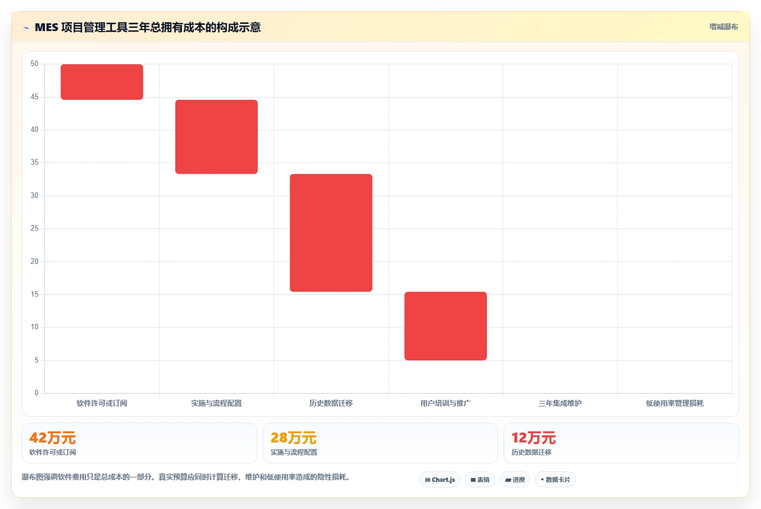Open the 28万元 实施与流程配置 card
This screenshot has height=509, width=761.
(x=380, y=443)
